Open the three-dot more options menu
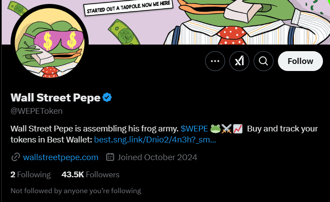This screenshot has width=330, height=202. pyautogui.click(x=215, y=61)
